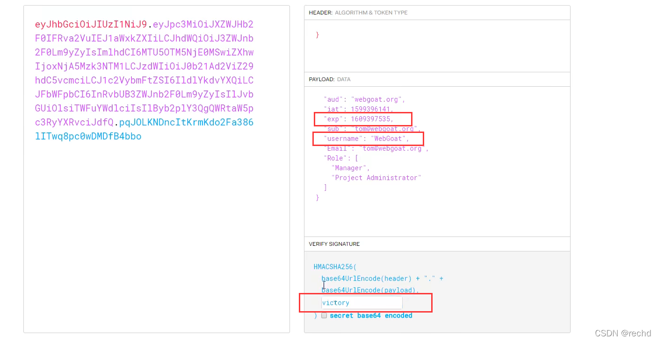Click the ALGORITHM & TOKEN TYPE label
658x341 pixels.
pos(371,13)
